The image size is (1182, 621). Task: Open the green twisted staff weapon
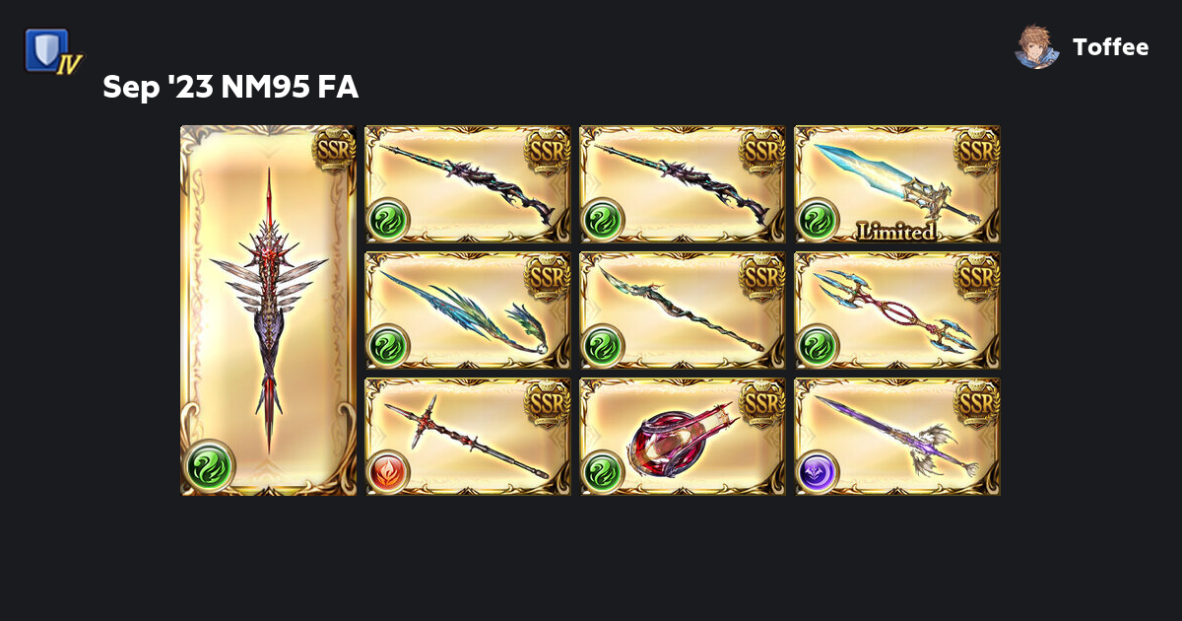coord(683,310)
